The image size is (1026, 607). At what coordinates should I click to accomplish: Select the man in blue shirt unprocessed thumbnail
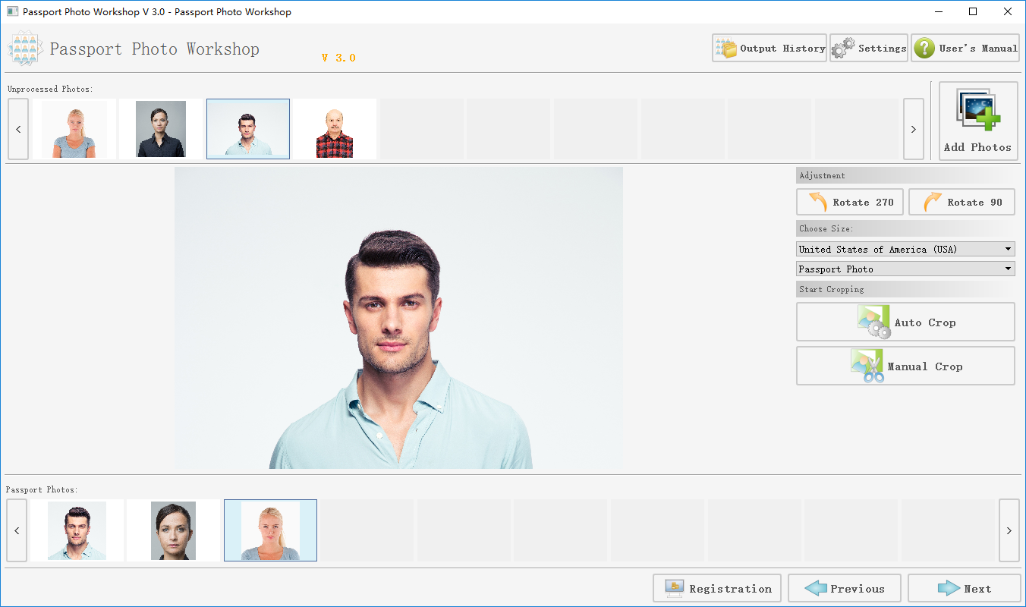[x=248, y=129]
